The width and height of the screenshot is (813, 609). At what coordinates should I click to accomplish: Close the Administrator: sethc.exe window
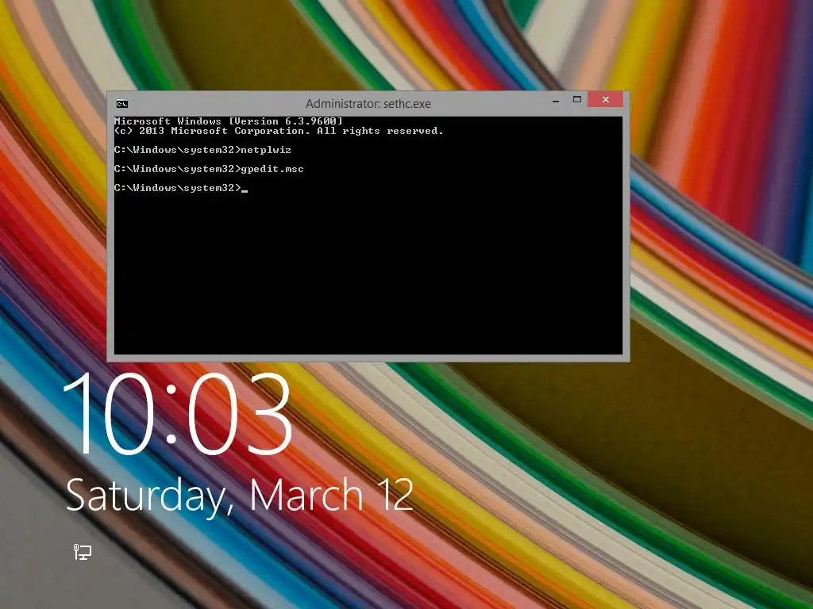pyautogui.click(x=605, y=99)
